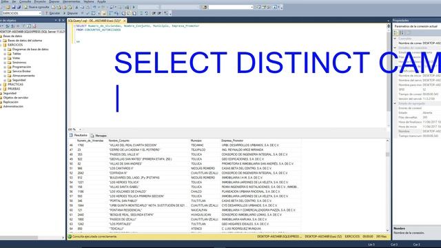Select the Replicación node
The height and width of the screenshot is (248, 441).
pyautogui.click(x=11, y=102)
